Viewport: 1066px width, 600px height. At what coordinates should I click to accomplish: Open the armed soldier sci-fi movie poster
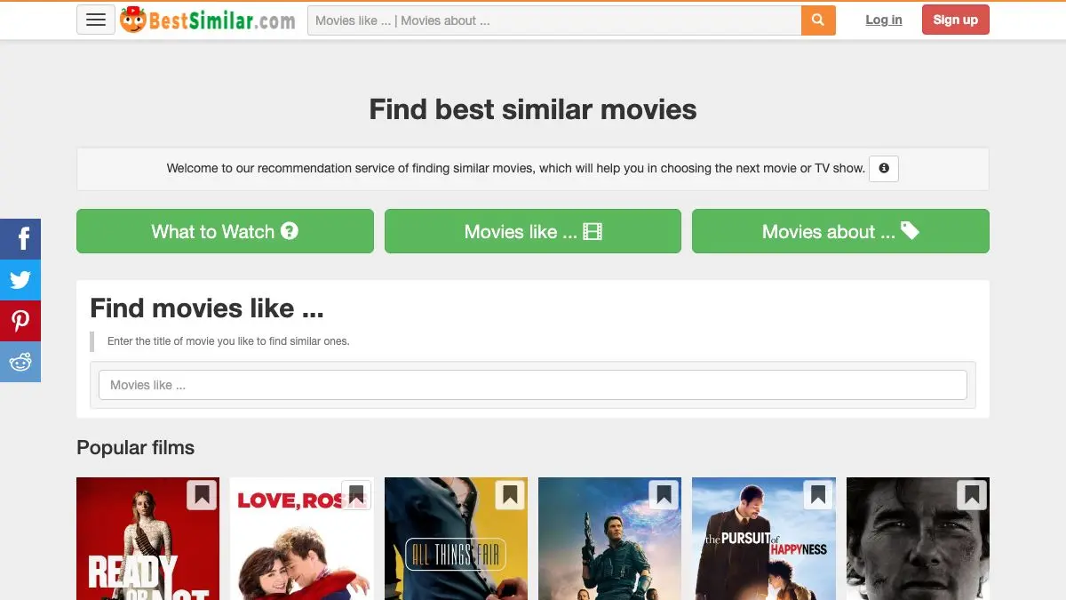609,539
